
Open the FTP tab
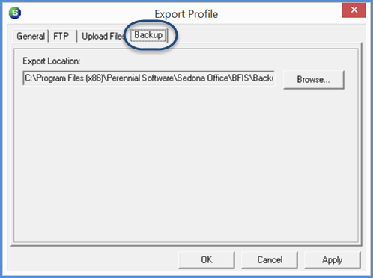pyautogui.click(x=61, y=37)
